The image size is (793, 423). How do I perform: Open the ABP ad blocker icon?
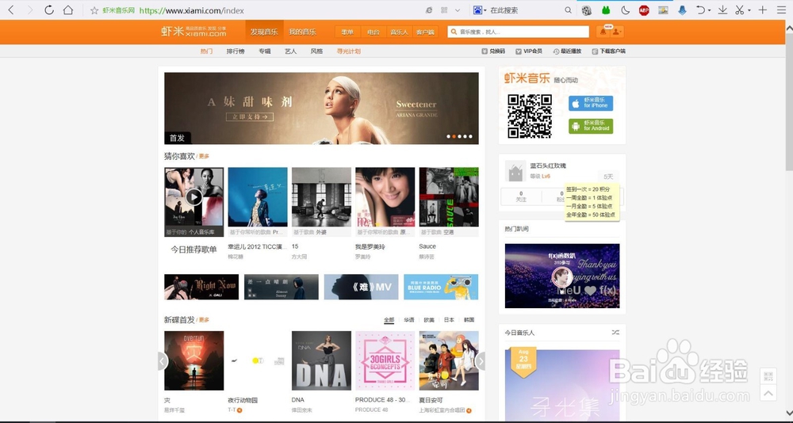644,10
